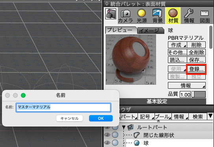The height and width of the screenshot is (147, 214).
Task: Open the ブール dropdown in the browser toolbar
Action: tap(163, 117)
